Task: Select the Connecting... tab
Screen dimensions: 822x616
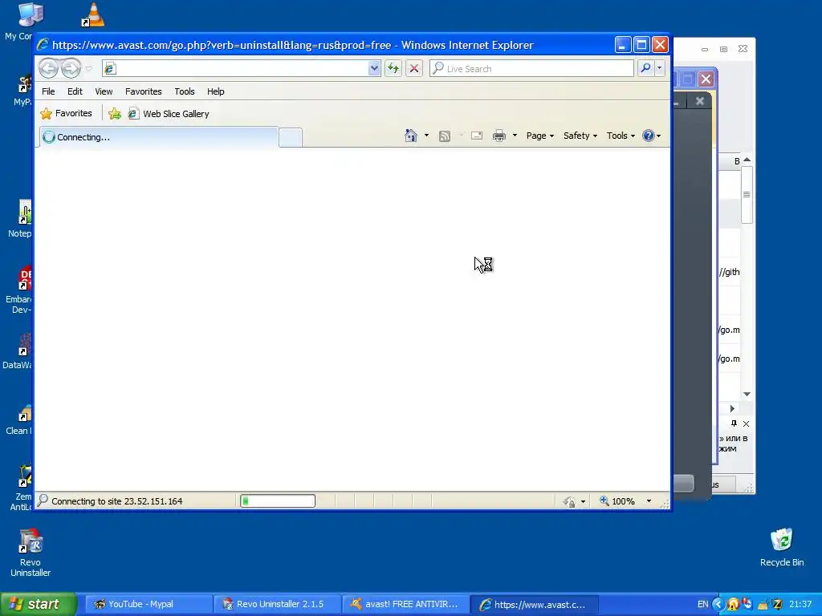Action: click(159, 137)
